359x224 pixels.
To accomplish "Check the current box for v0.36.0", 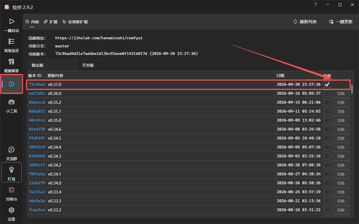I will point(327,93).
